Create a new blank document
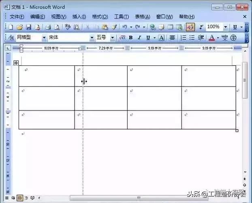The width and height of the screenshot is (252, 203). point(11,27)
